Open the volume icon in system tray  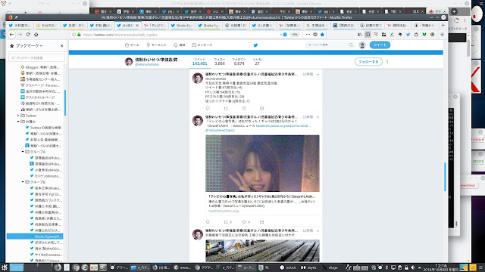pos(412,267)
